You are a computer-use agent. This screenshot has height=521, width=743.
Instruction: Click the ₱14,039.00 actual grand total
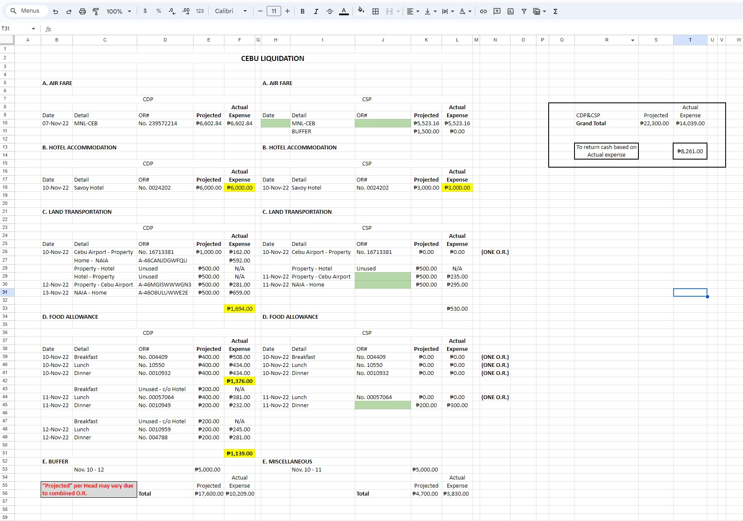pyautogui.click(x=690, y=124)
